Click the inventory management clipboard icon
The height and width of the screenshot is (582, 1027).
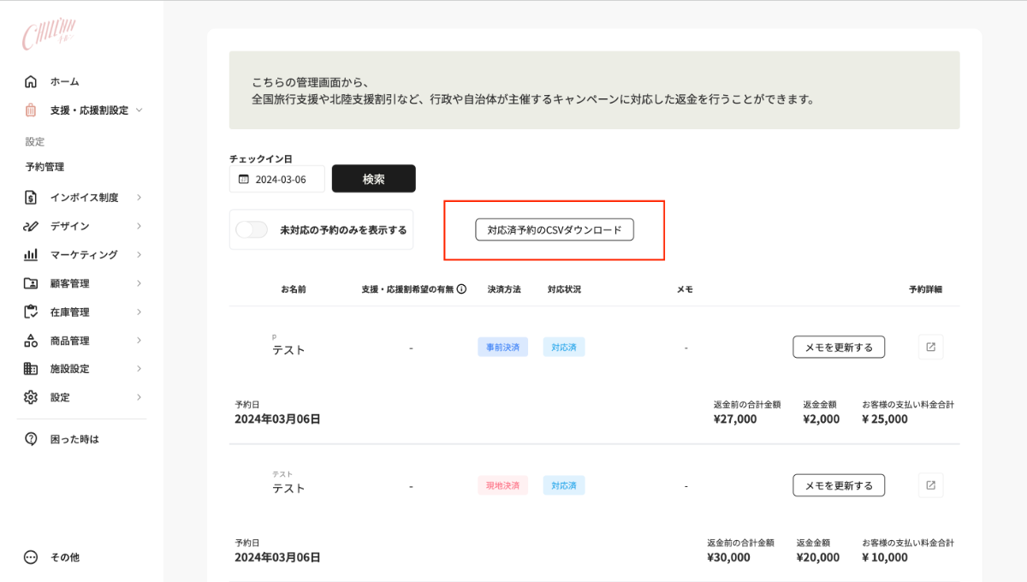(x=31, y=312)
